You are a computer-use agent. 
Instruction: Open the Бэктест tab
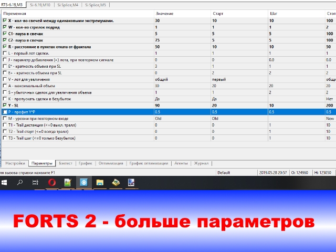pyautogui.click(x=66, y=163)
